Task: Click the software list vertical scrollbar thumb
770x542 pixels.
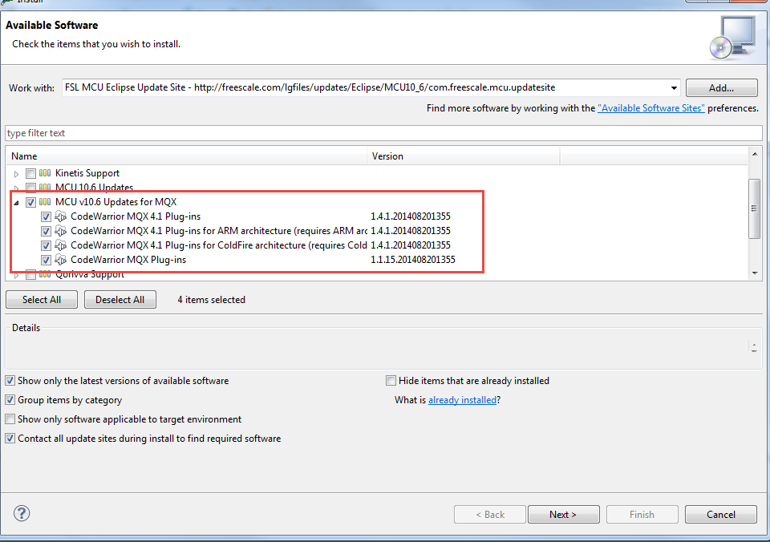Action: (x=754, y=208)
